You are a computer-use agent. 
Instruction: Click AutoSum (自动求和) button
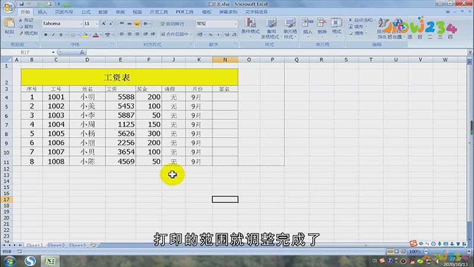361,20
